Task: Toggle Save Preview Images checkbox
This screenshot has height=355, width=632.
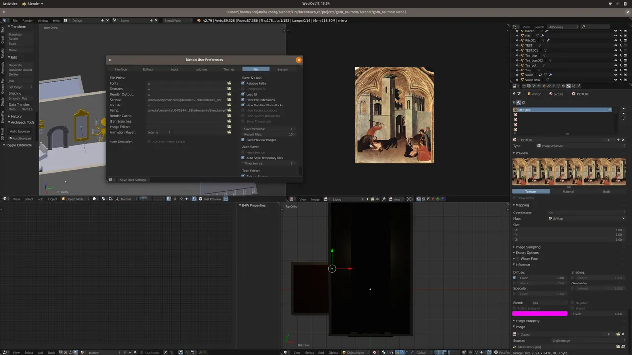Action: tap(243, 140)
